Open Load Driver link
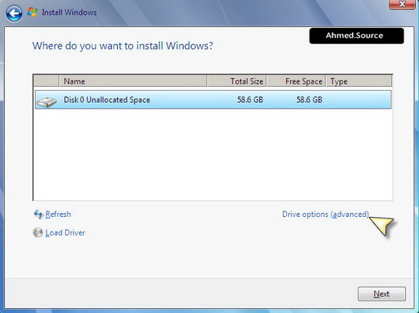Image resolution: width=419 pixels, height=313 pixels. (65, 232)
